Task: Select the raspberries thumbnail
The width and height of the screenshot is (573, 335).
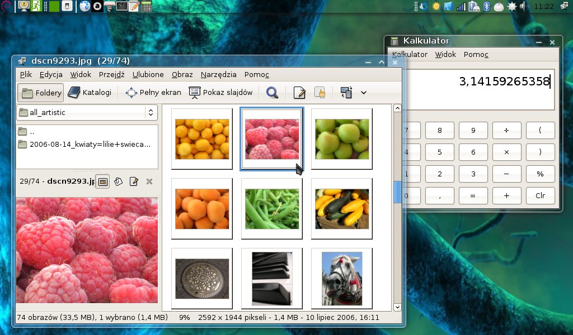Action: pyautogui.click(x=272, y=139)
